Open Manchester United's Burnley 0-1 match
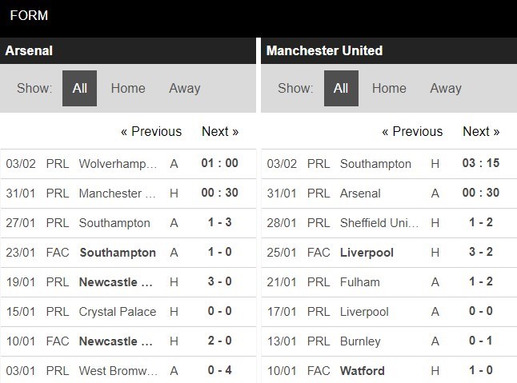 (389, 341)
